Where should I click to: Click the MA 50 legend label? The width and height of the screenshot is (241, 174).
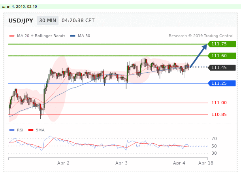84,36
